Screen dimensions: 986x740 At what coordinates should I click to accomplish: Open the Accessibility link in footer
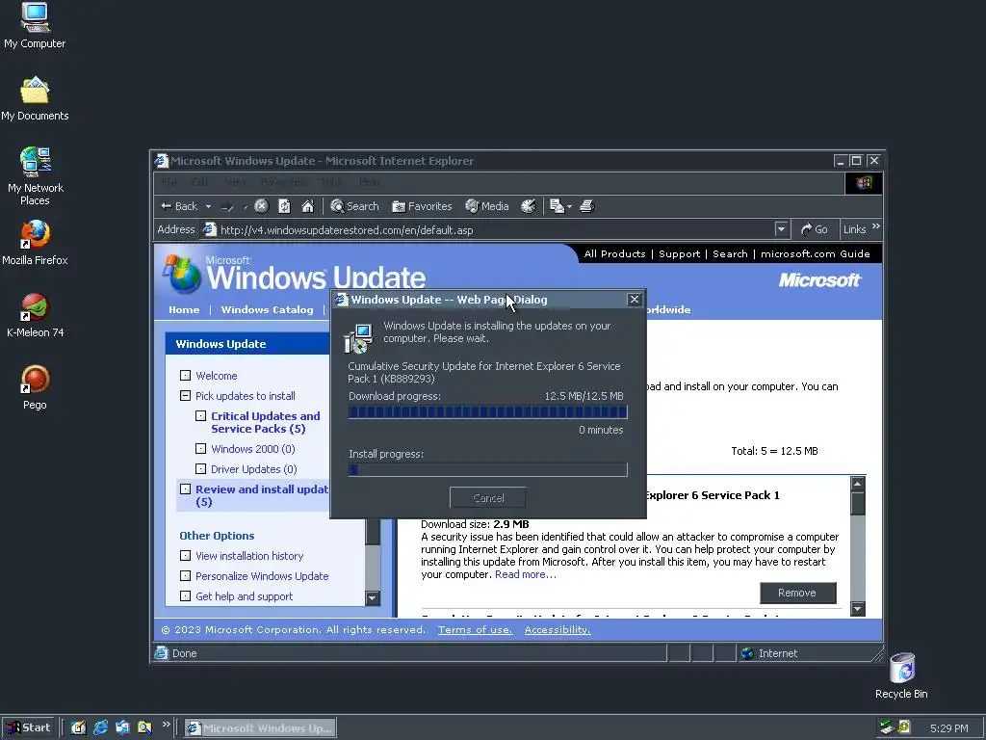click(x=558, y=630)
